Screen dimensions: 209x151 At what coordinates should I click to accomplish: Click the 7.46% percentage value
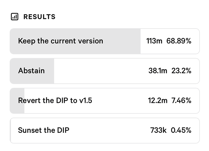point(181,100)
